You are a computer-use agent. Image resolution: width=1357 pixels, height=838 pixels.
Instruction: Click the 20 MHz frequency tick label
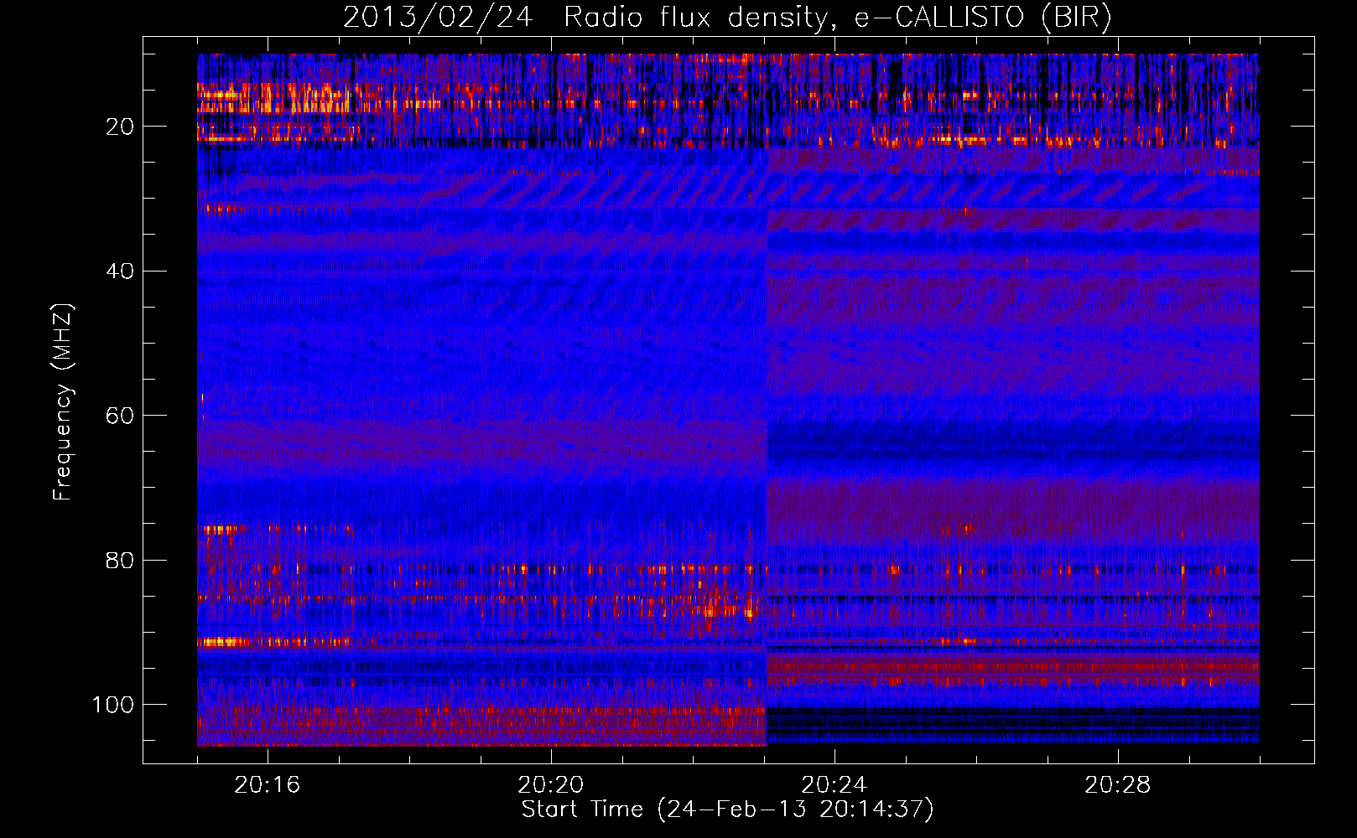[x=120, y=127]
